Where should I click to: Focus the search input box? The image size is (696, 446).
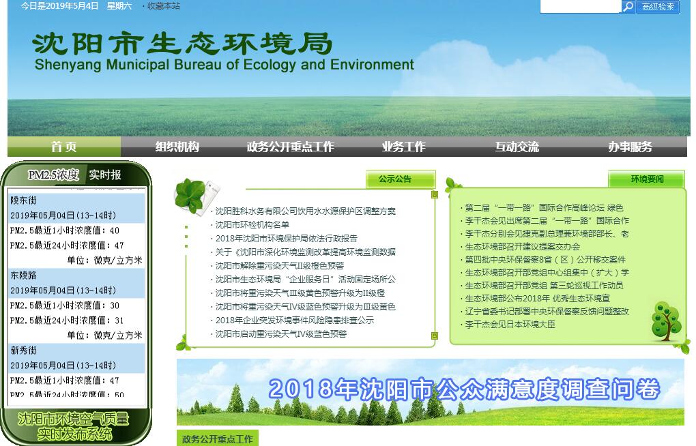click(580, 7)
